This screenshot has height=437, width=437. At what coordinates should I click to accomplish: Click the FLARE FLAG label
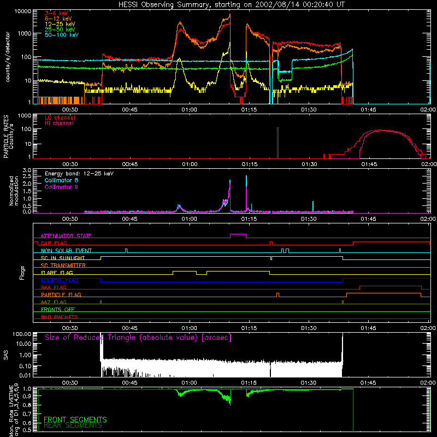(57, 273)
